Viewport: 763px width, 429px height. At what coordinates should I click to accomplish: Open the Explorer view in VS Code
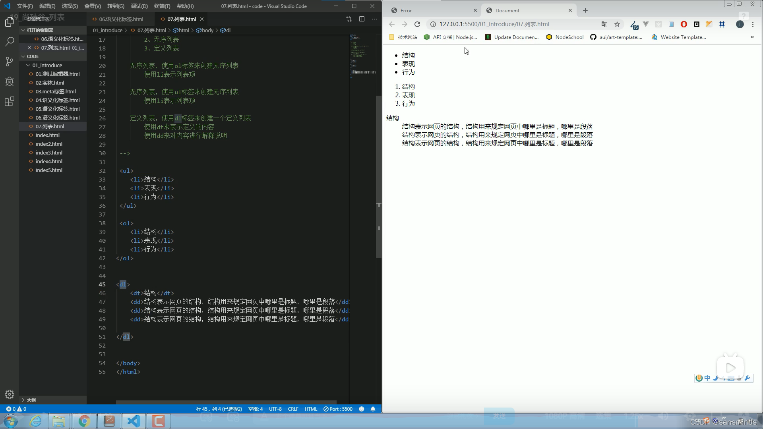coord(10,21)
